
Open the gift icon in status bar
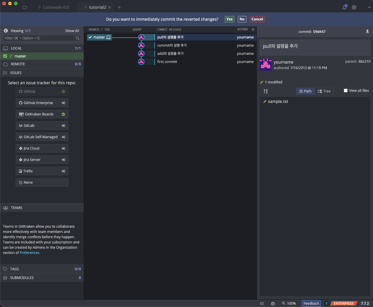click(x=273, y=304)
